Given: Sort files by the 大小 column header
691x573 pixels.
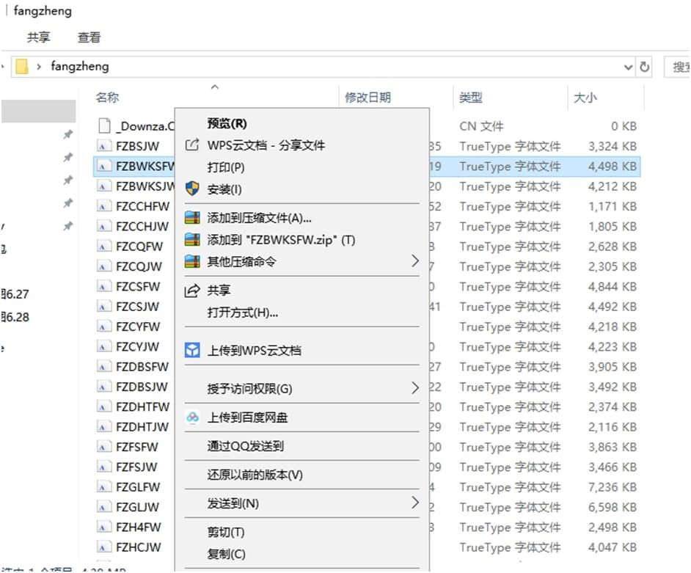Looking at the screenshot, I should (x=585, y=98).
